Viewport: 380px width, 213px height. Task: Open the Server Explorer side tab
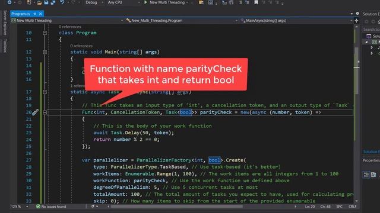point(5,23)
